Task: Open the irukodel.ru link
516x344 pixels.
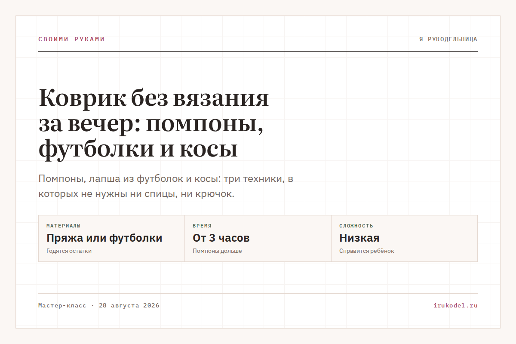Action: click(x=456, y=306)
